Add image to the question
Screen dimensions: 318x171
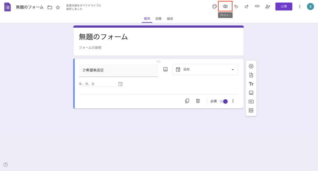click(165, 69)
